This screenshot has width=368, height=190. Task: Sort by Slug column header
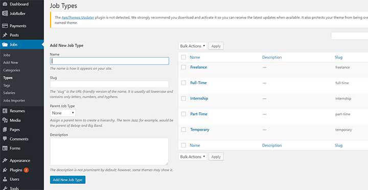(339, 57)
